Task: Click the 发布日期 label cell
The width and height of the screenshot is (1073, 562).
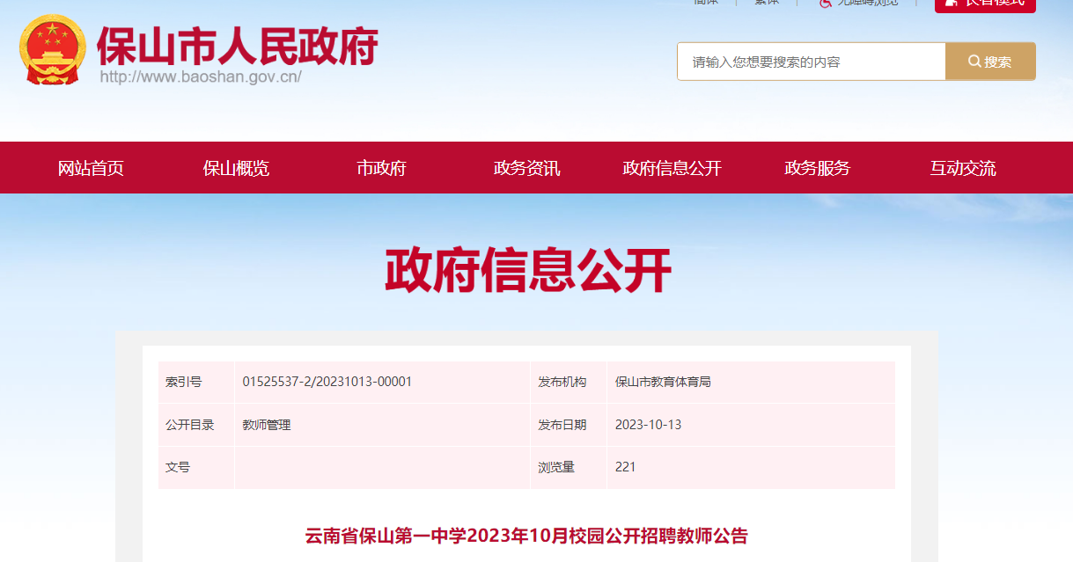Action: click(x=569, y=425)
